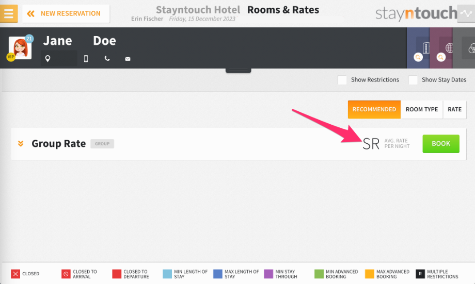Book the Group Rate

click(441, 144)
